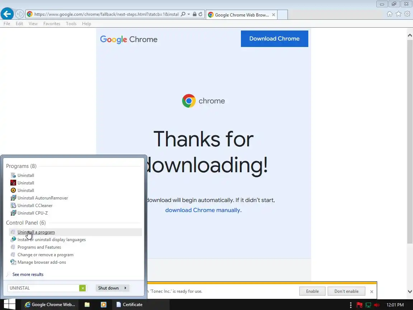
Task: Click the network tray icon
Action: pyautogui.click(x=368, y=305)
